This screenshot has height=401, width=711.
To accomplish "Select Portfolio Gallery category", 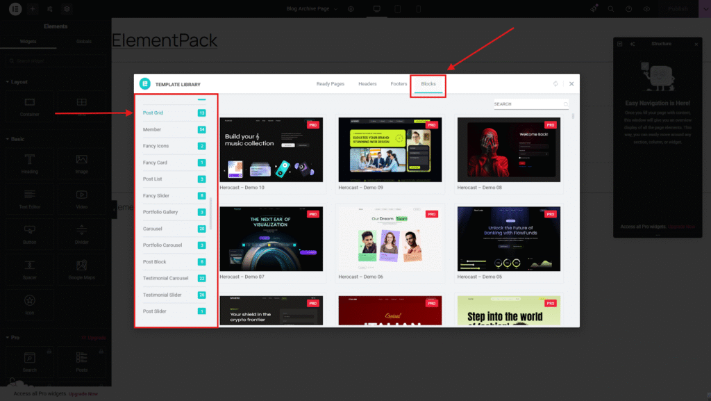I will (x=174, y=212).
